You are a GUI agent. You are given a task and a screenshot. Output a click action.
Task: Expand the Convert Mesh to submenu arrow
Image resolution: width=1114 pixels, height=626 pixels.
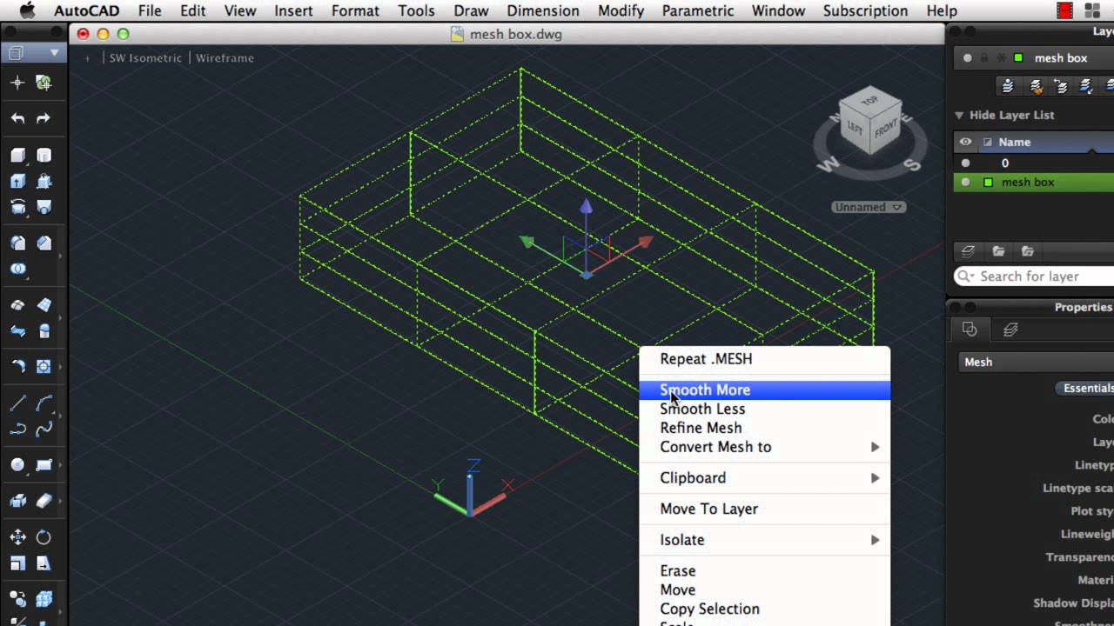coord(876,447)
